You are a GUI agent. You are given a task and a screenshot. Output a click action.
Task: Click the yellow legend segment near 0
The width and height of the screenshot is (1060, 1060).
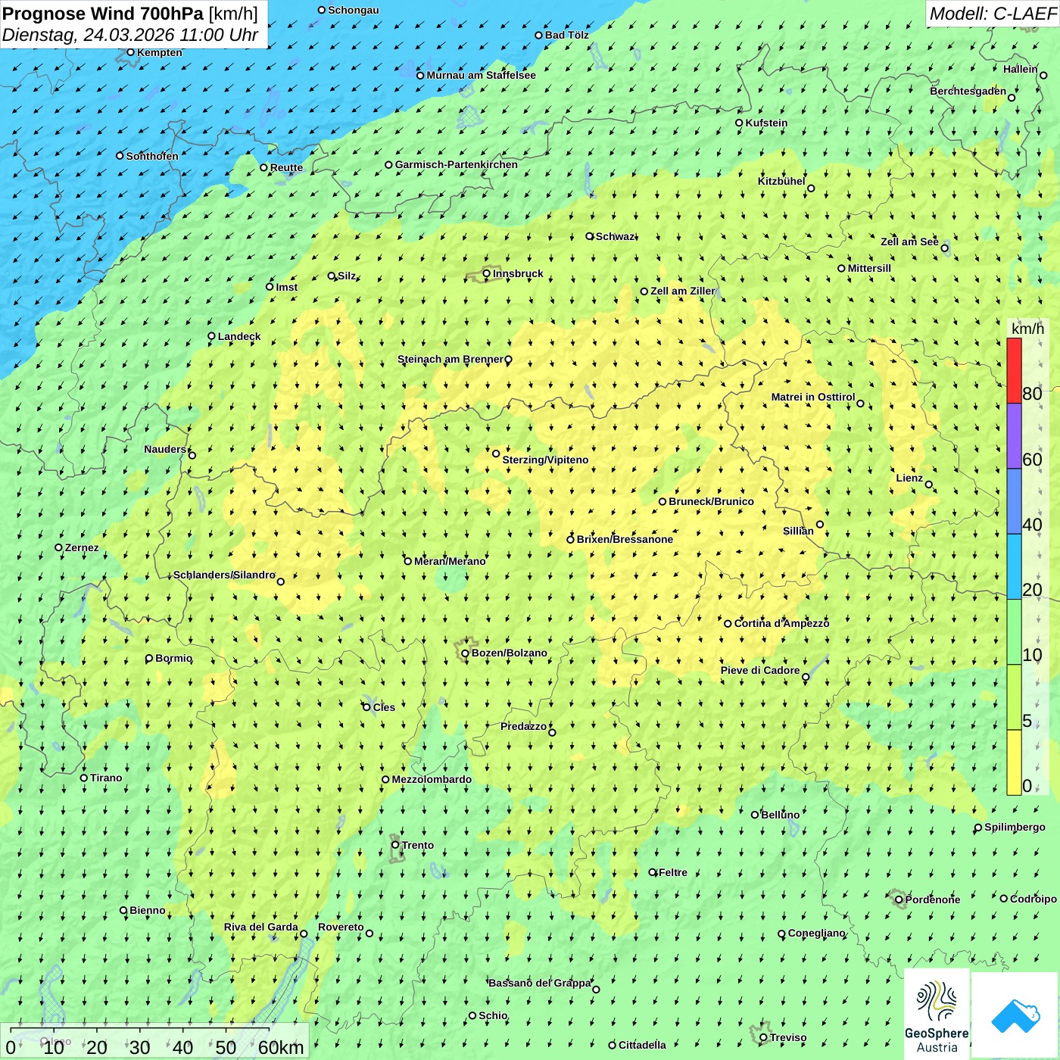pyautogui.click(x=1014, y=762)
